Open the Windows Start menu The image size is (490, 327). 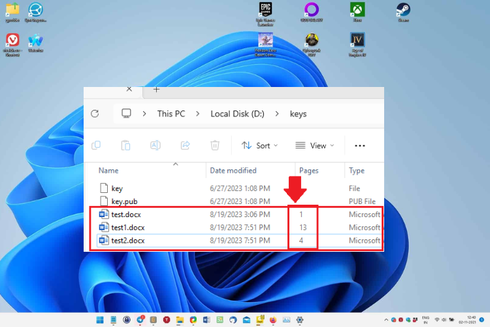100,320
